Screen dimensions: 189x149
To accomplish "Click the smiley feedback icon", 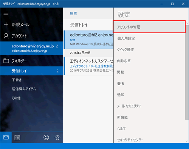I will point(46,137).
